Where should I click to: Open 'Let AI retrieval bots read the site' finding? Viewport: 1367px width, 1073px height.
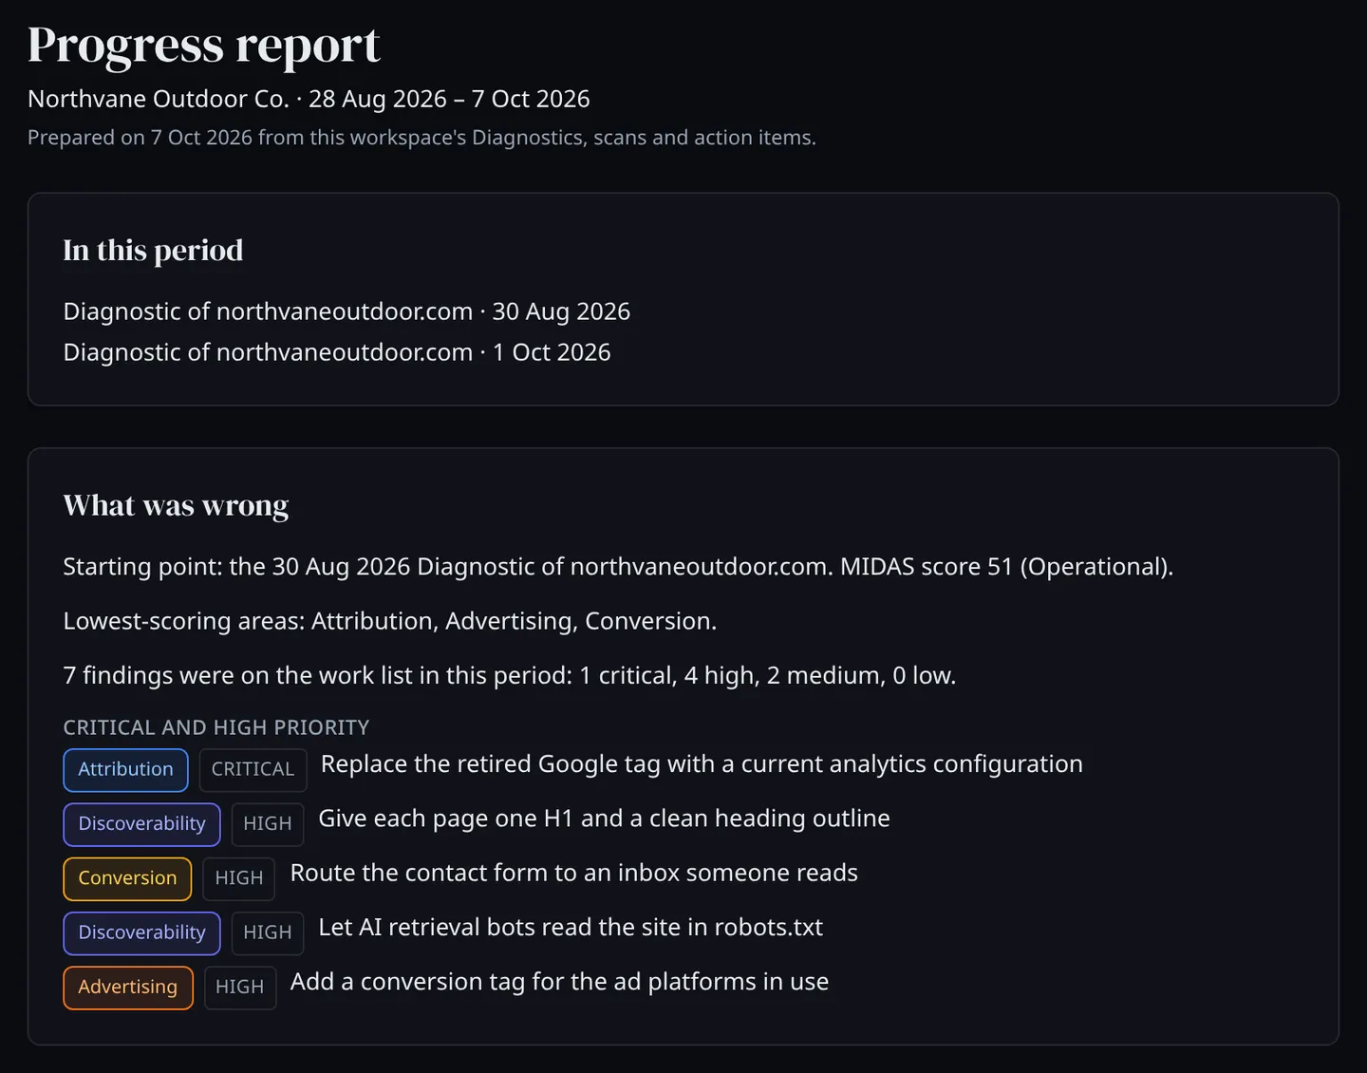(x=571, y=927)
